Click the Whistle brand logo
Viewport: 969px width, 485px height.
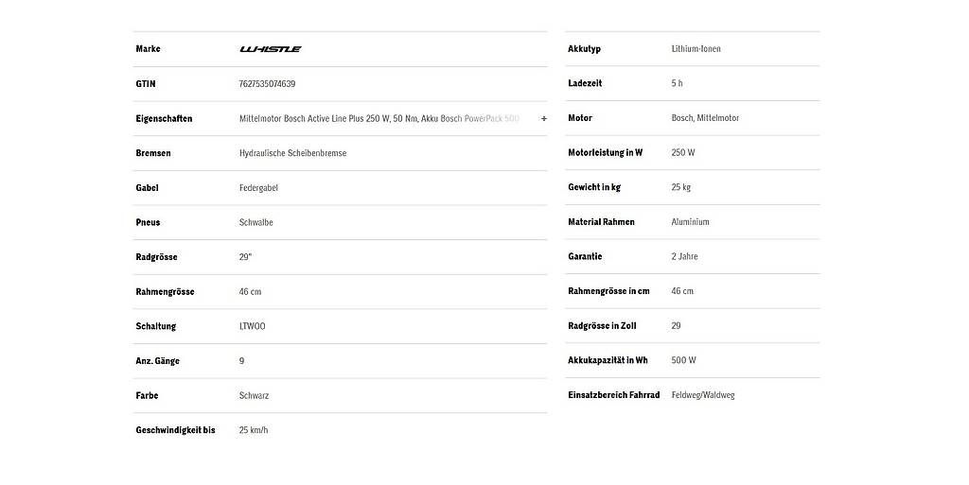[270, 49]
